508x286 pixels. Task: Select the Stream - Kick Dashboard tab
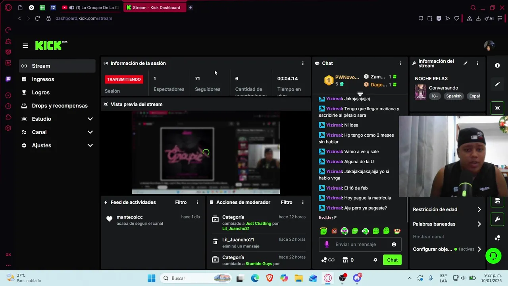(x=154, y=8)
